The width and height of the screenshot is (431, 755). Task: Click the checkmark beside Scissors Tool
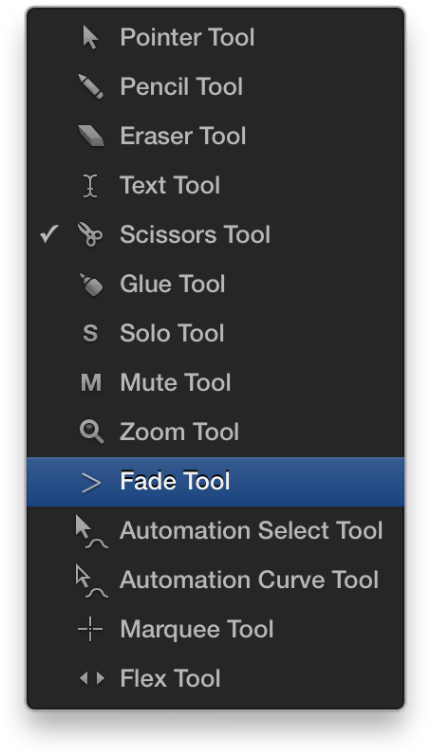pyautogui.click(x=49, y=234)
